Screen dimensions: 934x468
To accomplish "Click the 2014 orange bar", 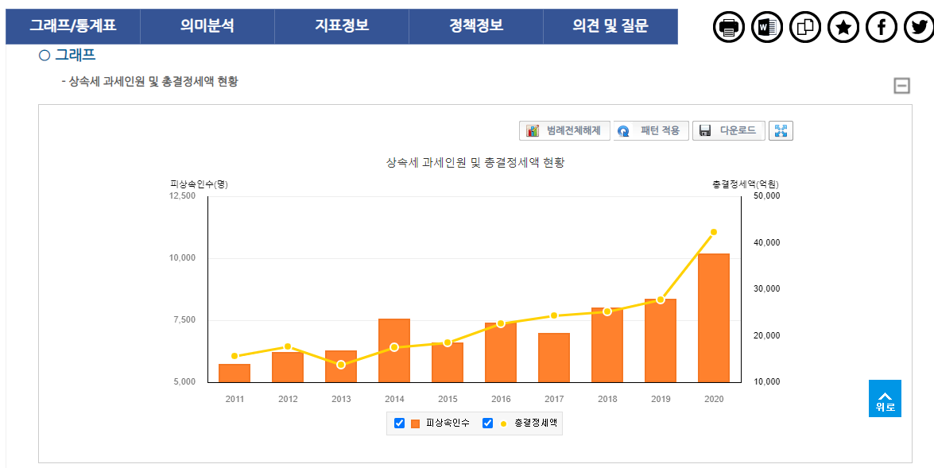I will tap(394, 350).
